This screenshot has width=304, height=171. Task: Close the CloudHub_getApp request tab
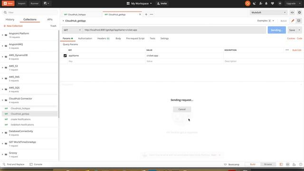point(140,14)
